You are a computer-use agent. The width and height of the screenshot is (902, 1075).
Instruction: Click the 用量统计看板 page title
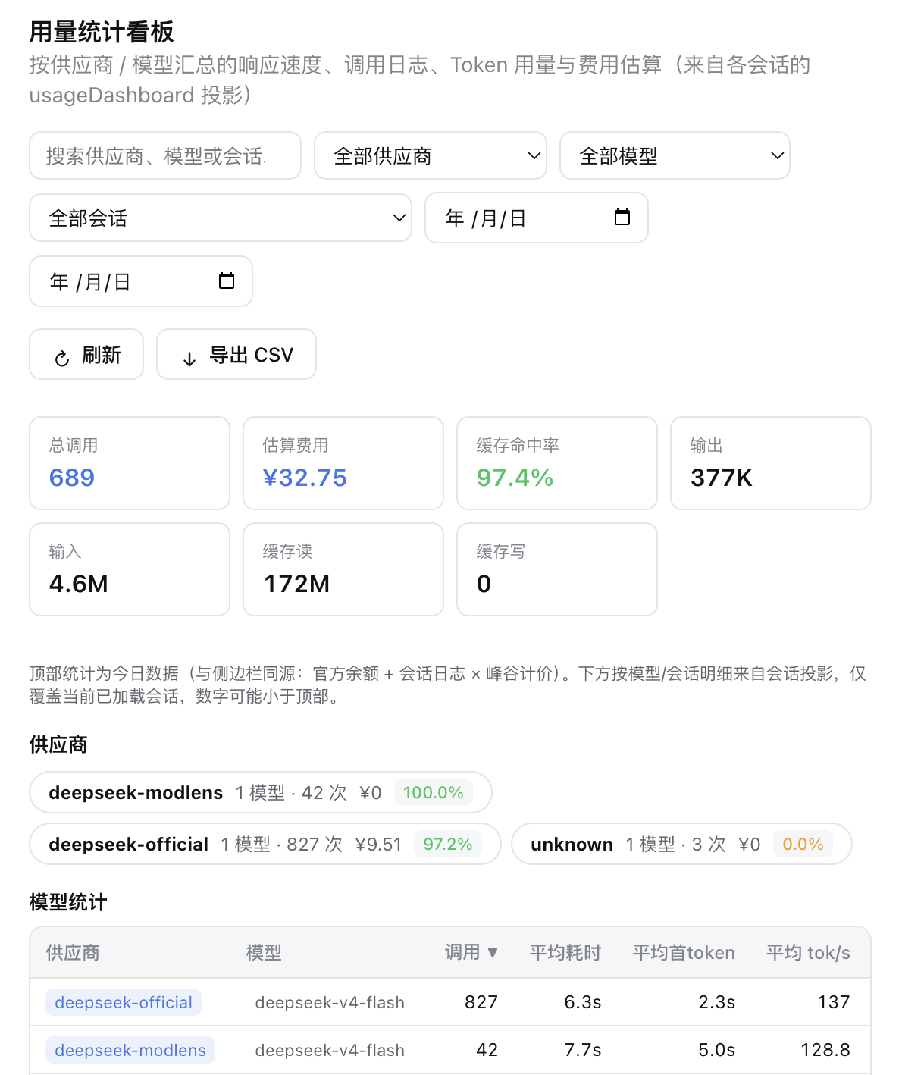[x=102, y=32]
